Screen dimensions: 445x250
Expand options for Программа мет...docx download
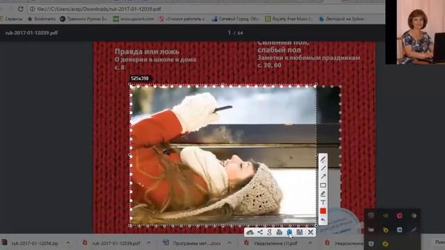pos(229,243)
